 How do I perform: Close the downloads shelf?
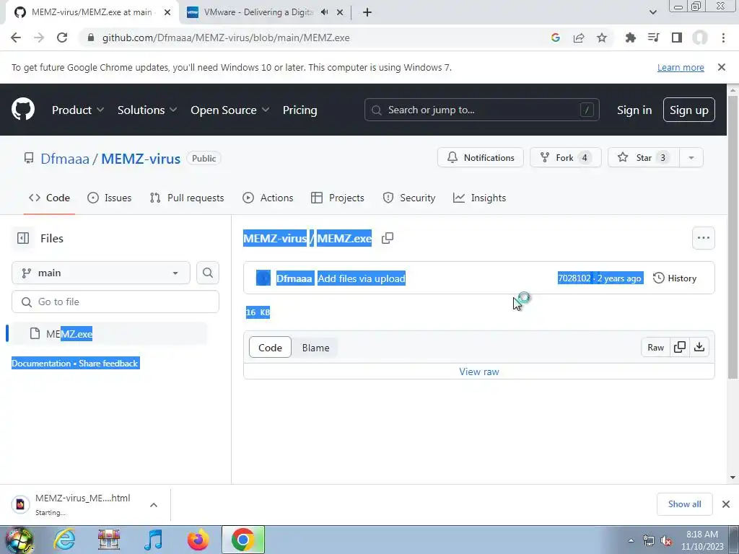tap(726, 504)
